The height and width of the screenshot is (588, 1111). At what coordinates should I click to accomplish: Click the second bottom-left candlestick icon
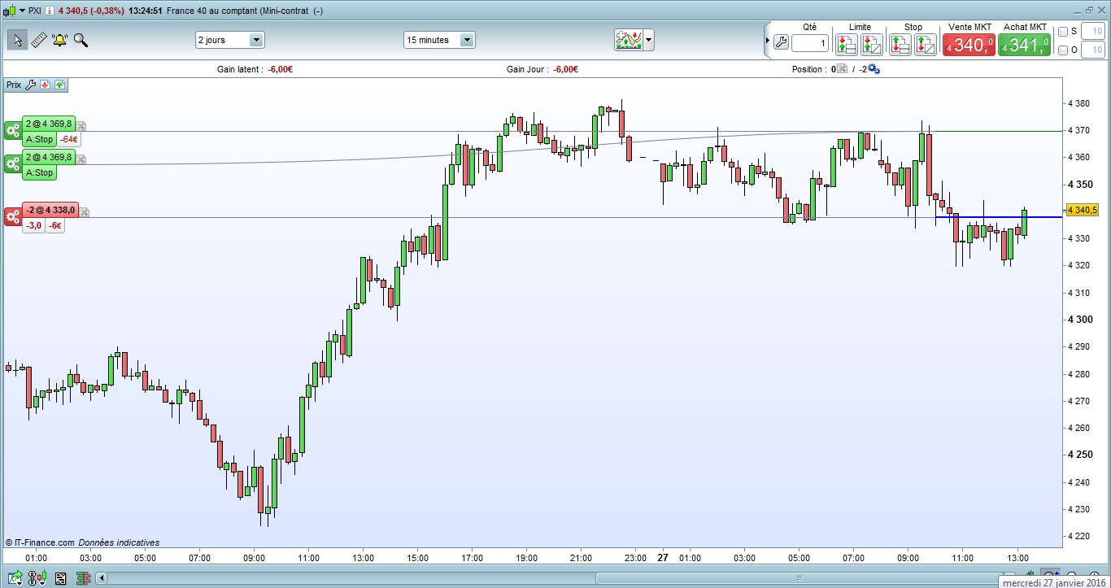pyautogui.click(x=37, y=578)
